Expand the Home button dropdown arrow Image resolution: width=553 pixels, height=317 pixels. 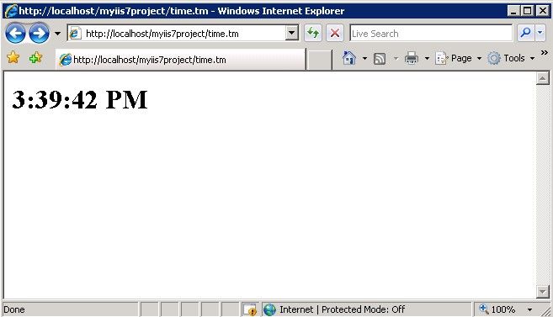click(x=364, y=58)
